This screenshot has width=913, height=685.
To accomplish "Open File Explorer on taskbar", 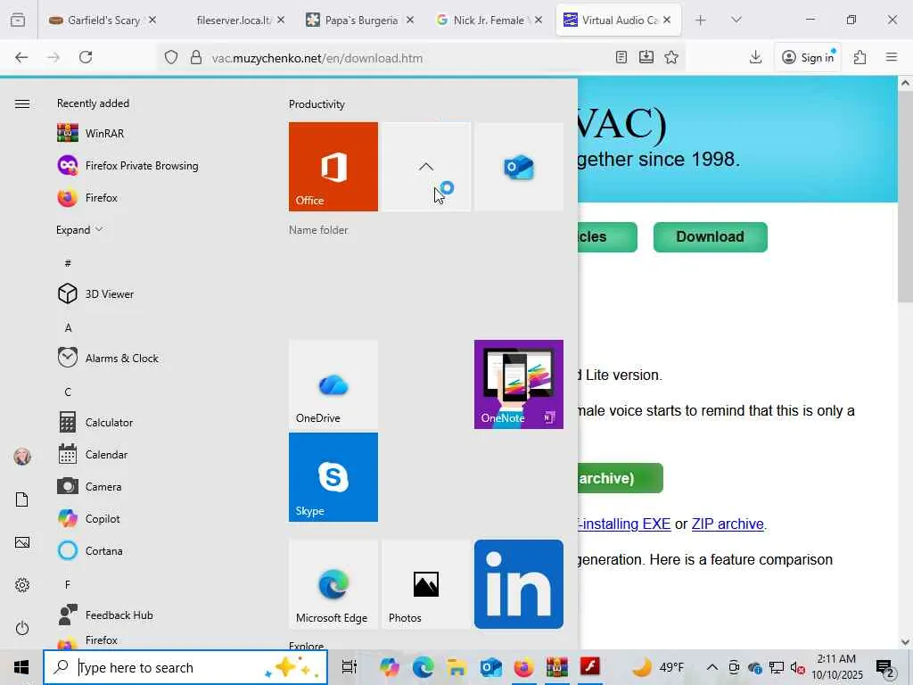I will (457, 667).
